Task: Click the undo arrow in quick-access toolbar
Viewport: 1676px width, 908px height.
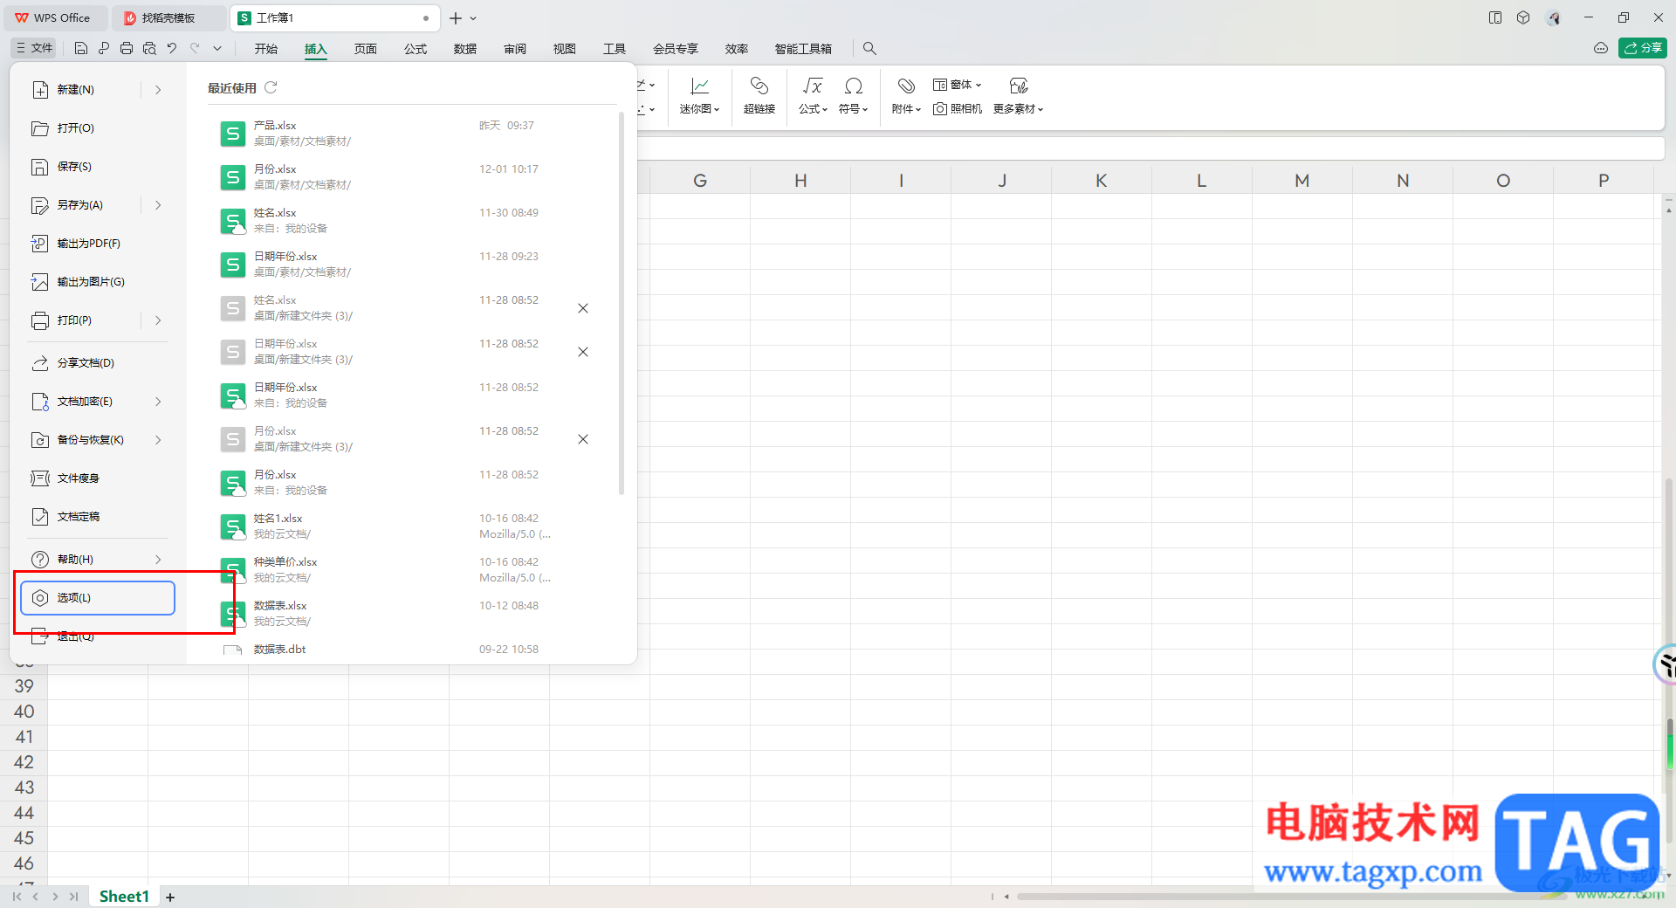Action: point(172,49)
